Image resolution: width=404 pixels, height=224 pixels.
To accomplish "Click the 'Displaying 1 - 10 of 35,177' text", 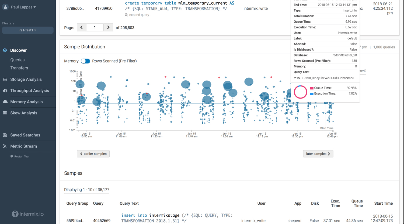I will tap(87, 190).
